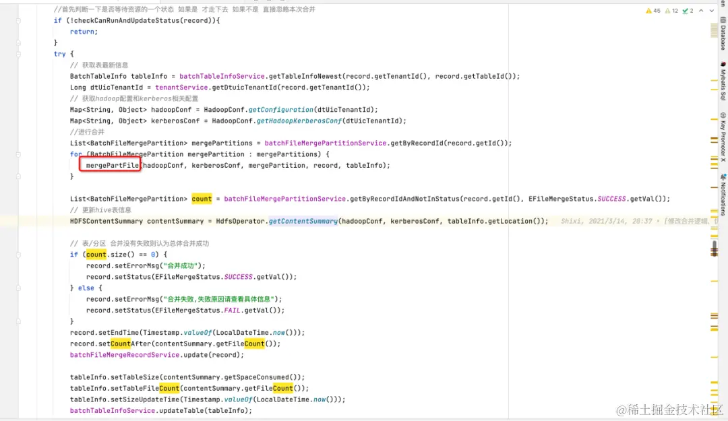Go to previous highlighted problem arrow
The width and height of the screenshot is (728, 421).
pyautogui.click(x=701, y=11)
